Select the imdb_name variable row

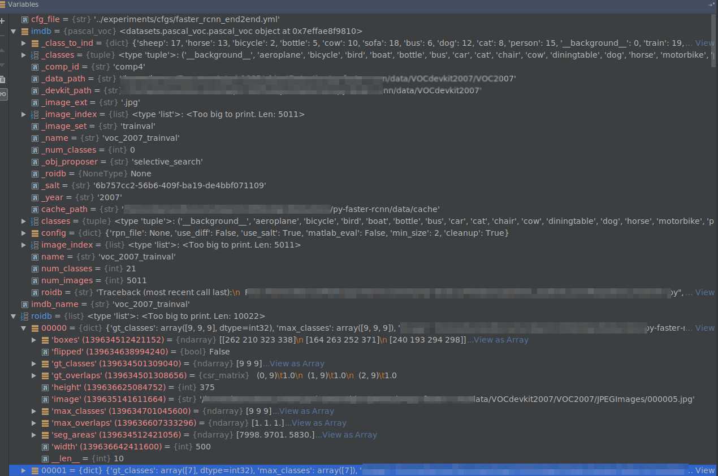click(363, 304)
